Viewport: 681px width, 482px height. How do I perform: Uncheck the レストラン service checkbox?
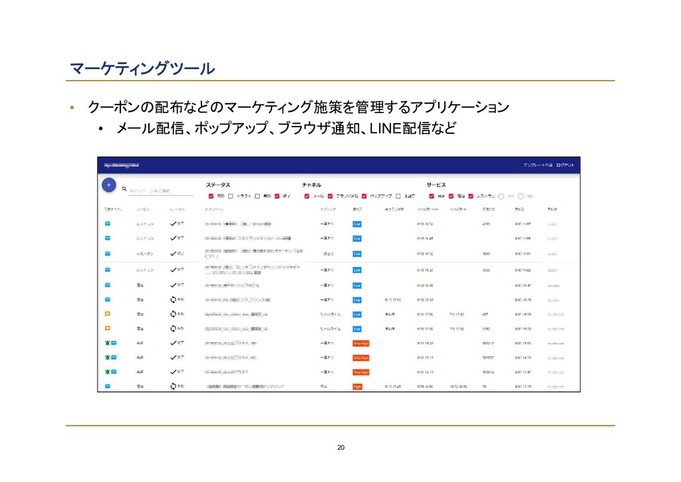click(471, 196)
